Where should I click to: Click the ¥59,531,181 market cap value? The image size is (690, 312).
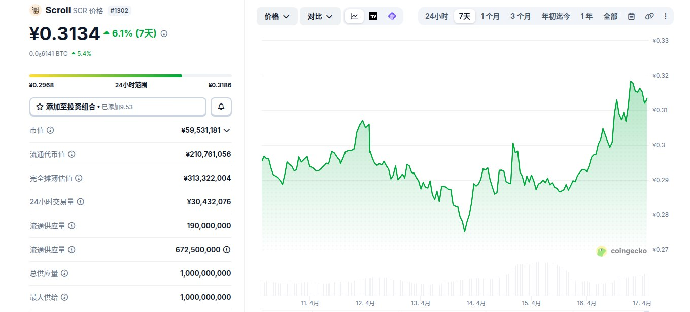[x=200, y=130]
